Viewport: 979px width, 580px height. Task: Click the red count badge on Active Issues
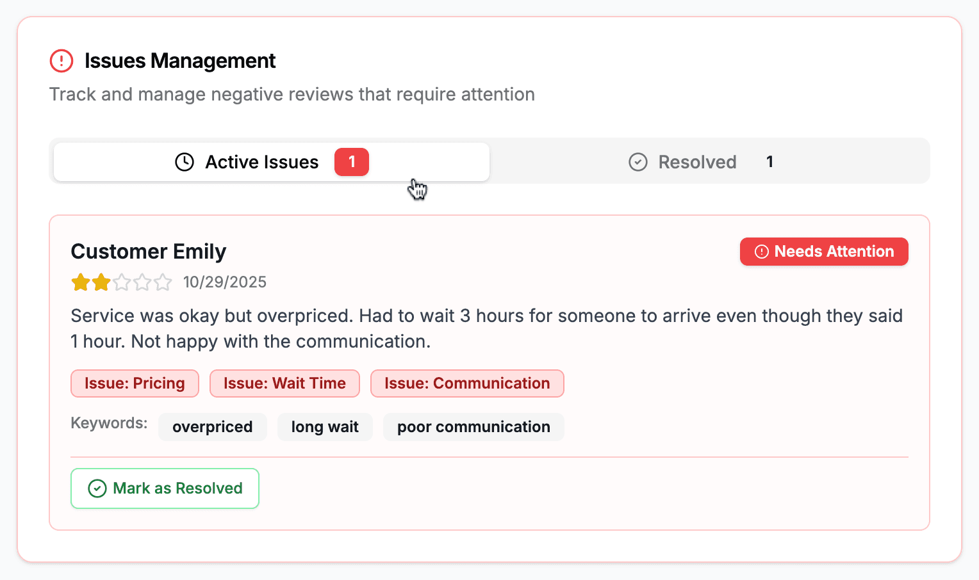[x=351, y=162]
